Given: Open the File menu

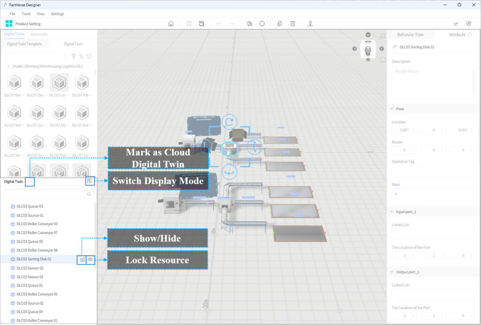Looking at the screenshot, I should [13, 14].
